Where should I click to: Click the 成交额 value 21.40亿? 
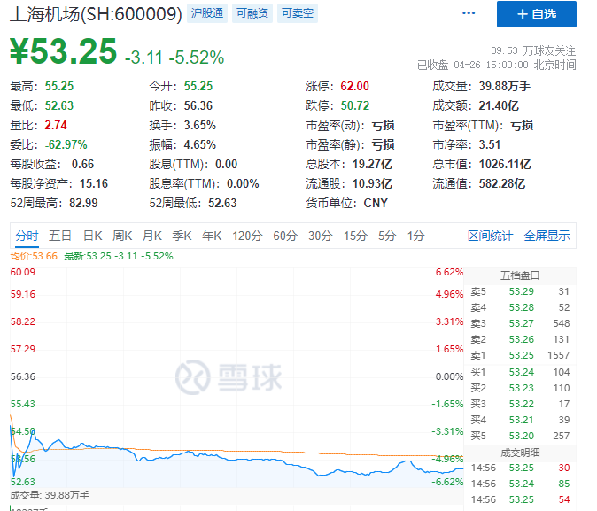(499, 106)
